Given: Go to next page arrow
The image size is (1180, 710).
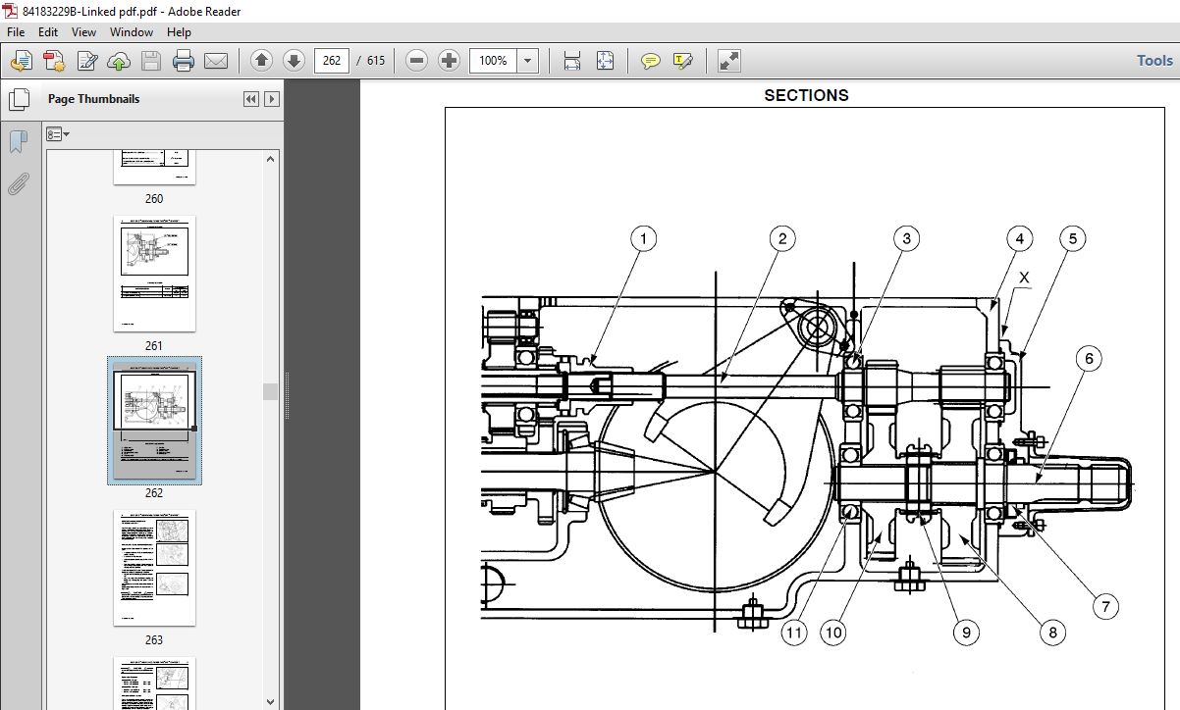Looking at the screenshot, I should (x=294, y=61).
